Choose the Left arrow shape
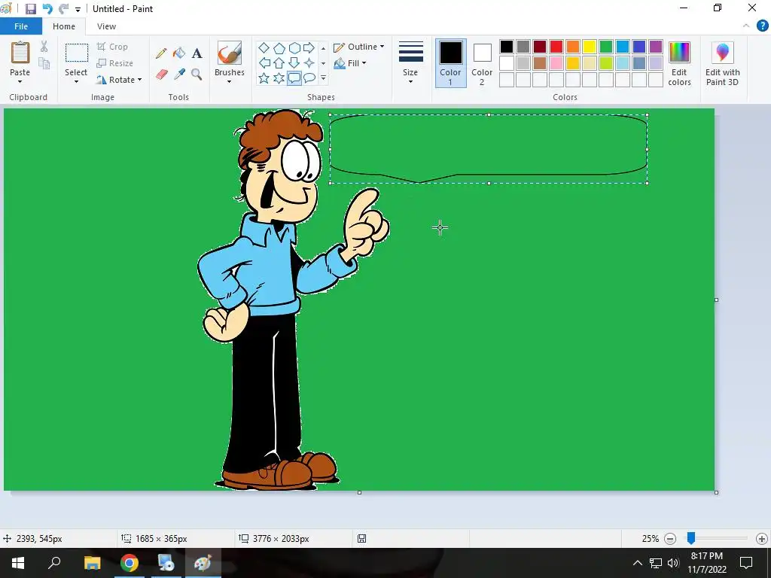 click(x=264, y=63)
